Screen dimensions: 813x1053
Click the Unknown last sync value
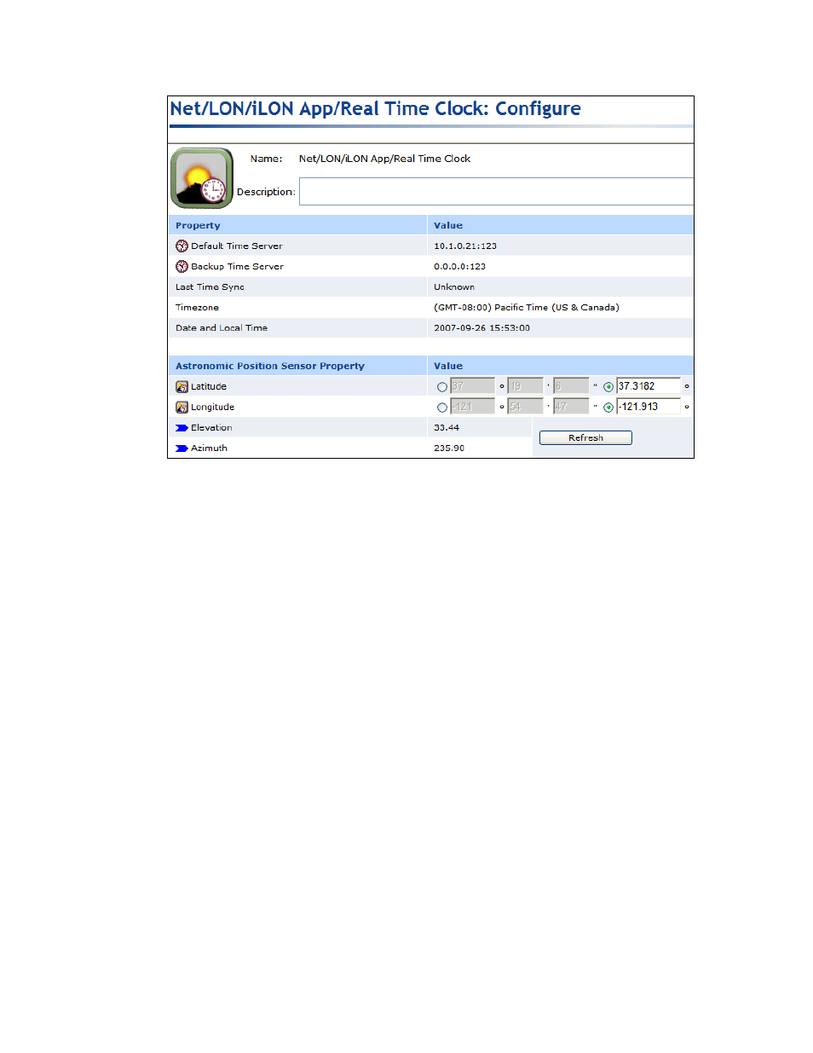click(454, 287)
